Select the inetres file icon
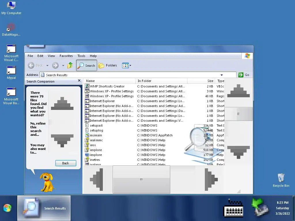 pos(87,159)
